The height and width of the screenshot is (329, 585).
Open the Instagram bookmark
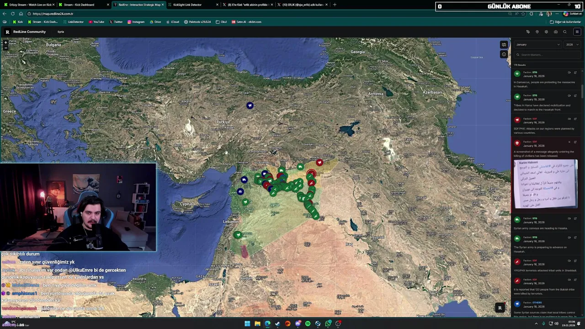(136, 22)
